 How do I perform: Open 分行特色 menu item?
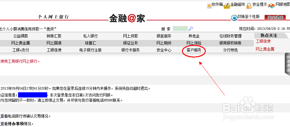point(231,50)
